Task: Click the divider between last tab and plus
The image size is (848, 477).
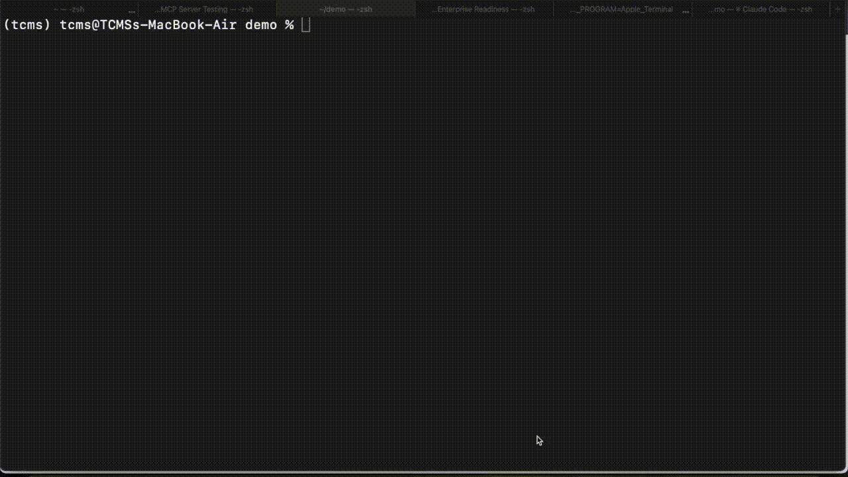Action: click(x=830, y=9)
